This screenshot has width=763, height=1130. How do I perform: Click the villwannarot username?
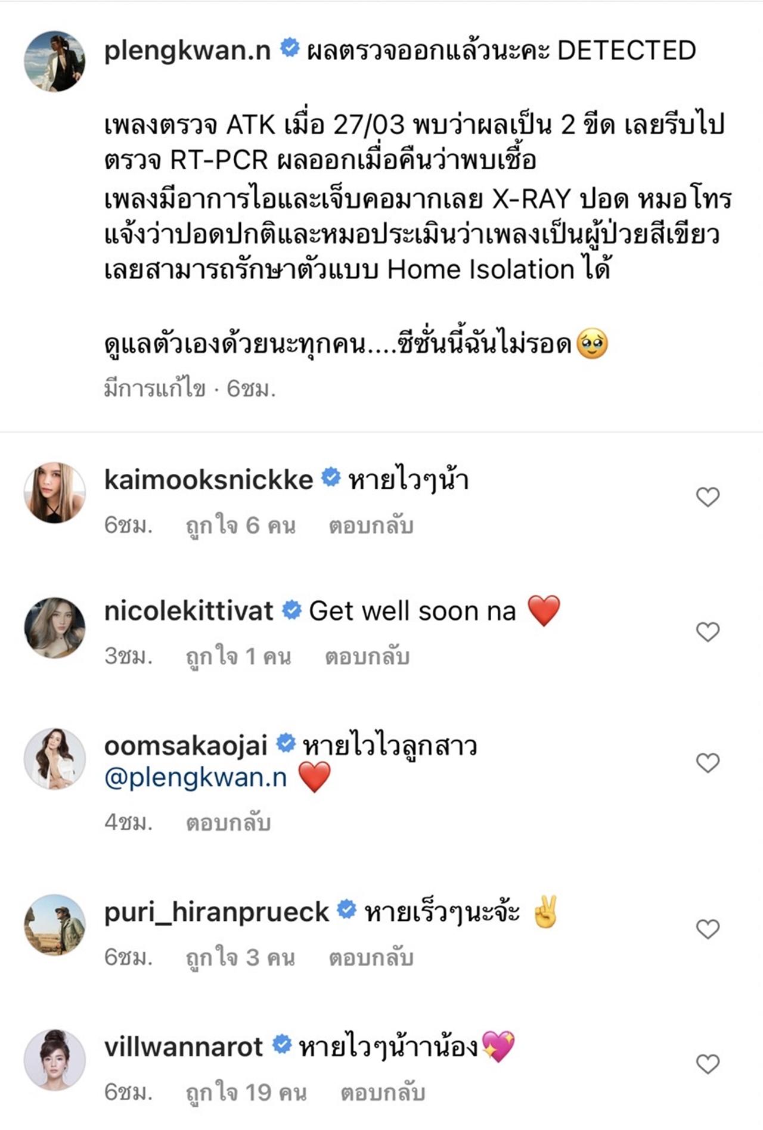click(x=184, y=1047)
